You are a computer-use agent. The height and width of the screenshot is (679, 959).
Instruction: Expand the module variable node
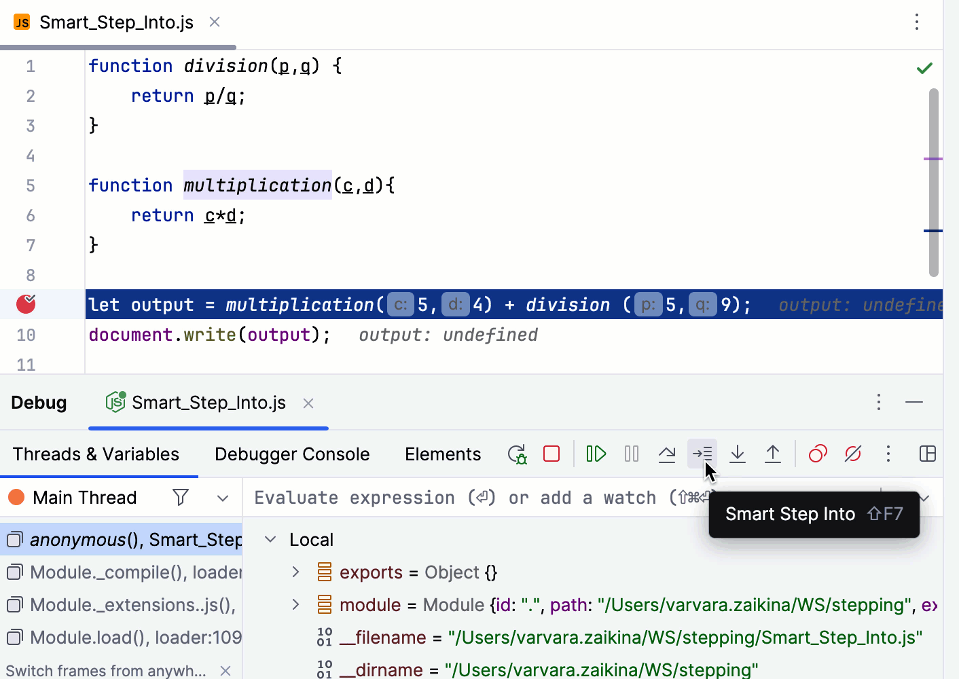coord(295,604)
